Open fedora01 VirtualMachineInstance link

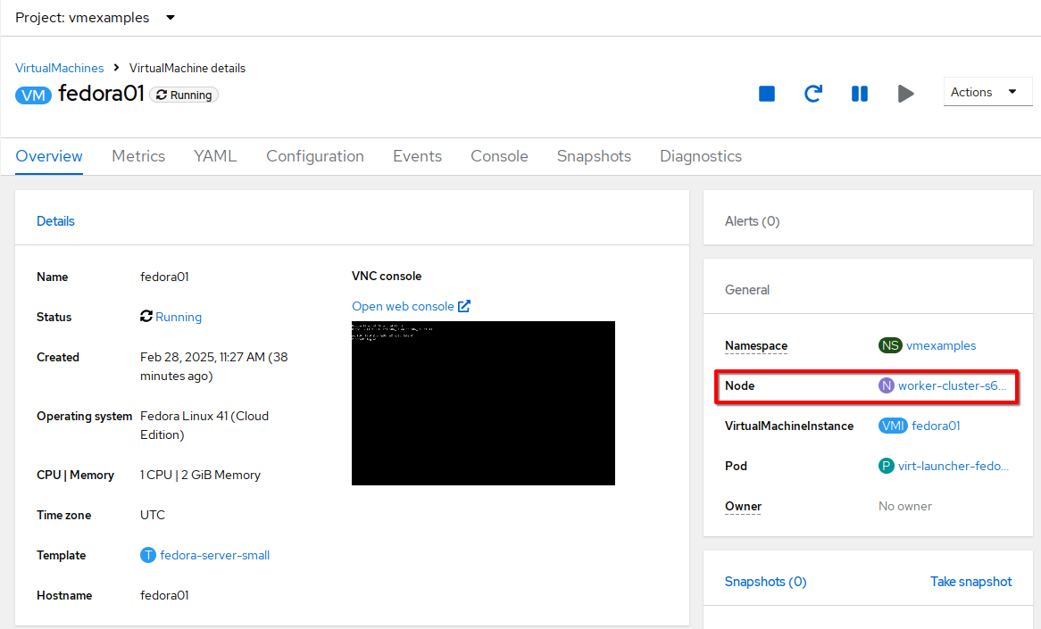[936, 426]
